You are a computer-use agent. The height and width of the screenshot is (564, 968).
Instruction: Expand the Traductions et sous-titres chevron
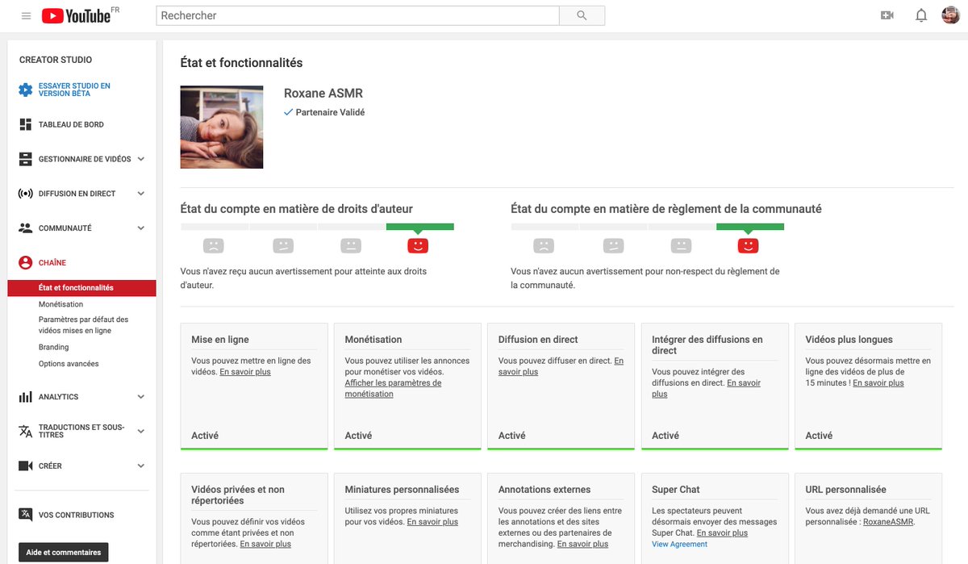coord(141,431)
